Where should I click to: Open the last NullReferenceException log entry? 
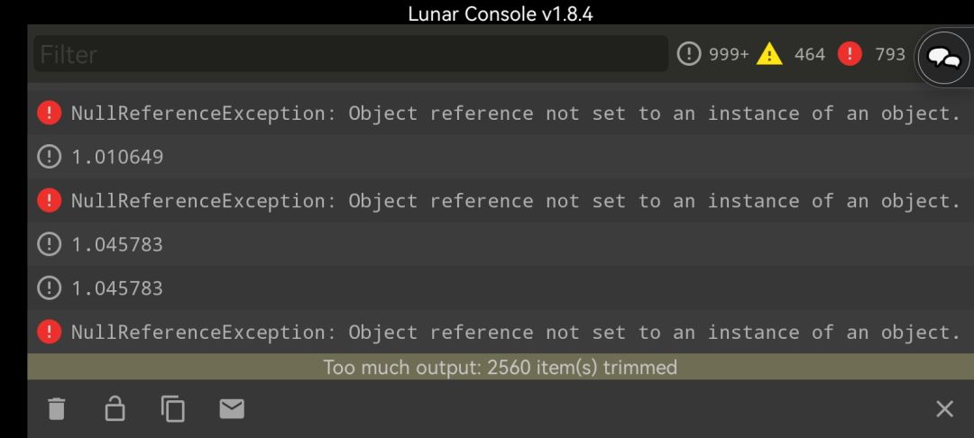click(x=514, y=332)
